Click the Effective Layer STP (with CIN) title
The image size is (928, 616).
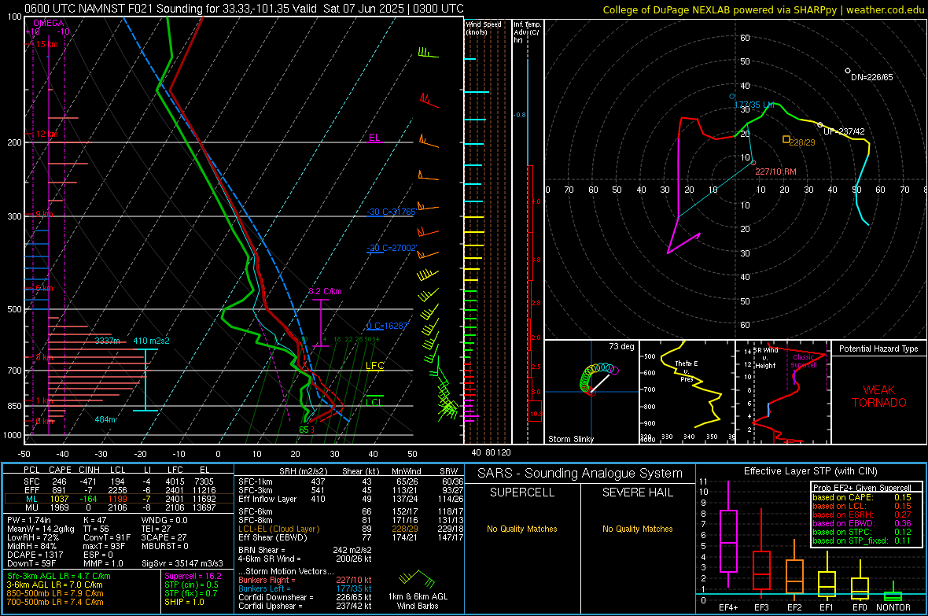[810, 471]
